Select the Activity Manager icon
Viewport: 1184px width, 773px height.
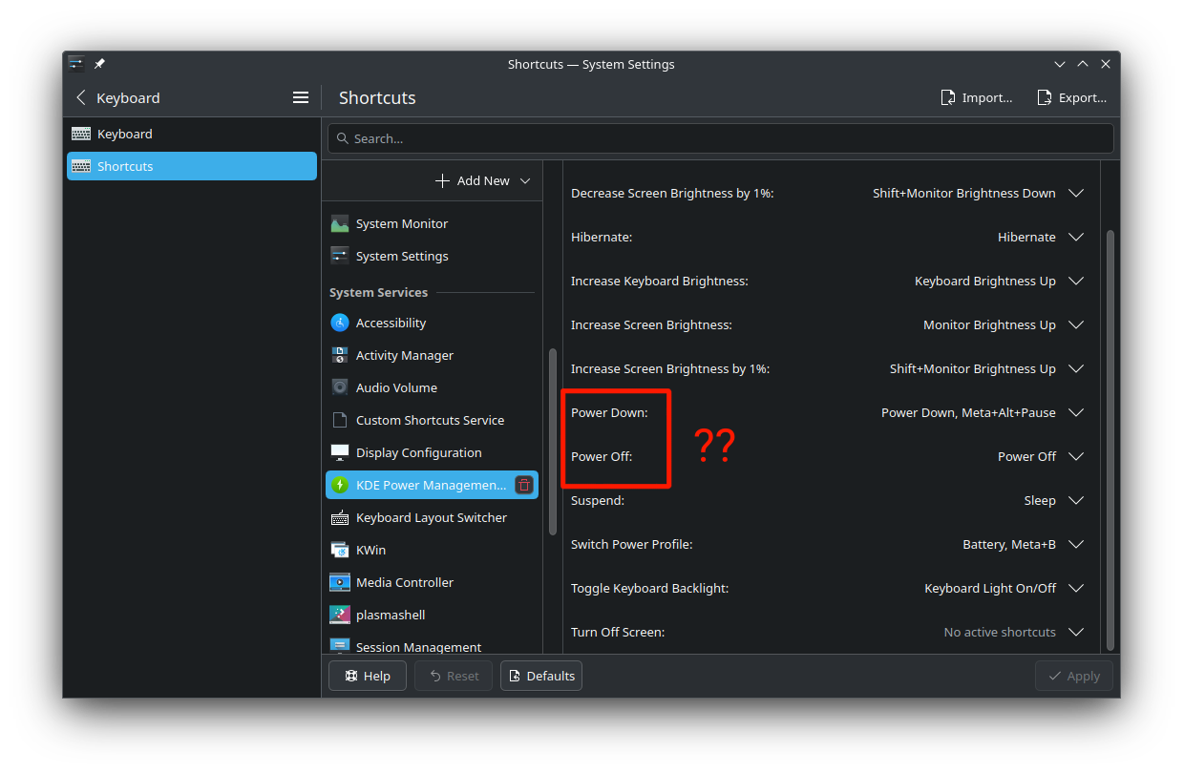pos(339,355)
